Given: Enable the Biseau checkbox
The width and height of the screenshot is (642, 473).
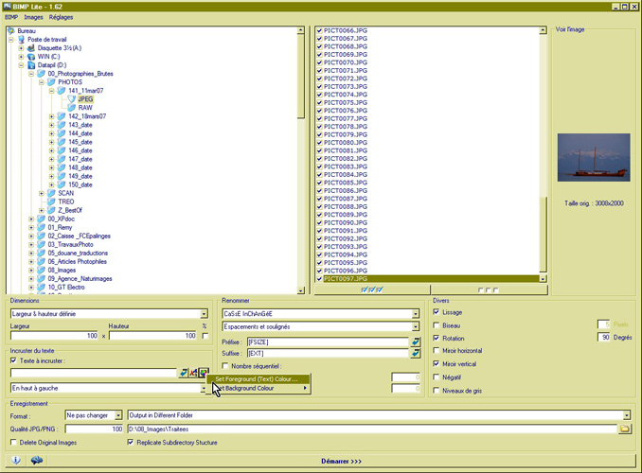Looking at the screenshot, I should (437, 324).
